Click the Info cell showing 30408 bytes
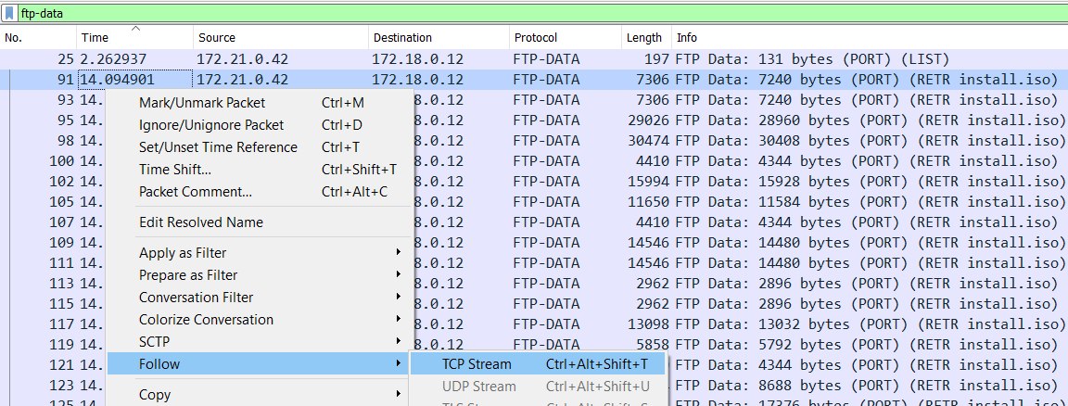 click(x=871, y=141)
